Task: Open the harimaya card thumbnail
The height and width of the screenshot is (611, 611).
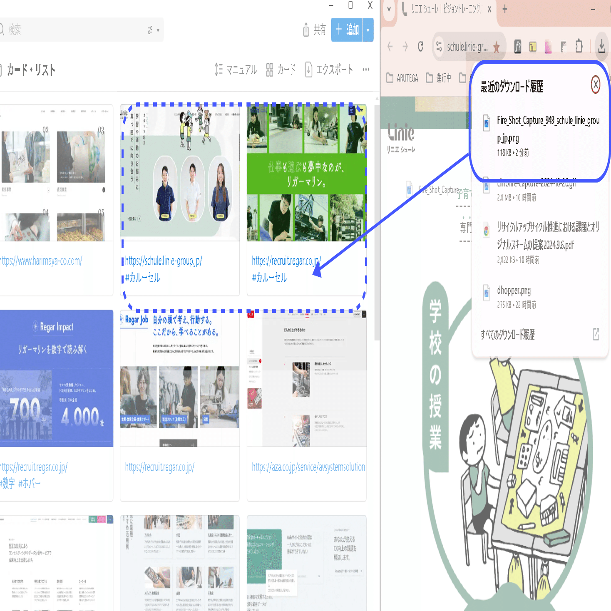Action: pos(56,173)
